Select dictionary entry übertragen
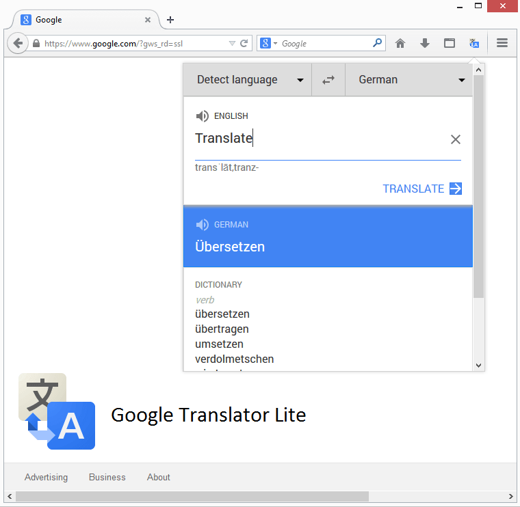520x507 pixels. (222, 329)
